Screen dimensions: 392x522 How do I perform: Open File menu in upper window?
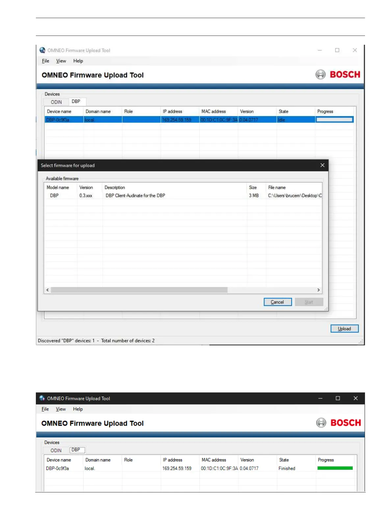pyautogui.click(x=45, y=61)
